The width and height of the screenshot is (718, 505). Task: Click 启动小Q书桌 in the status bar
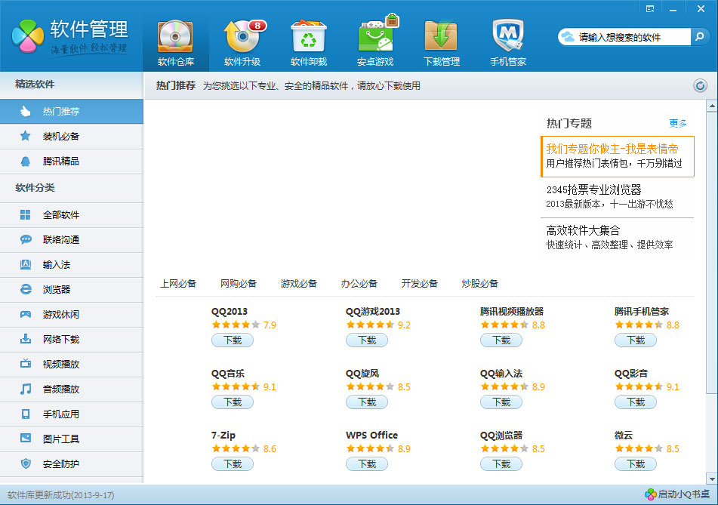click(x=677, y=494)
